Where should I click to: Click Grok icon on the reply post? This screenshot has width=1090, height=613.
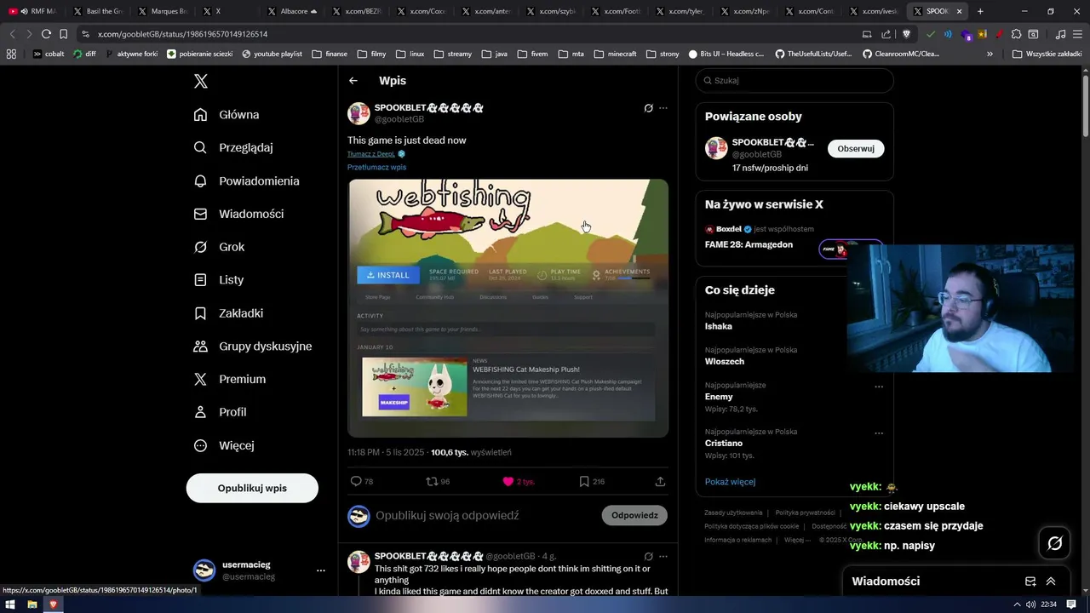coord(648,556)
